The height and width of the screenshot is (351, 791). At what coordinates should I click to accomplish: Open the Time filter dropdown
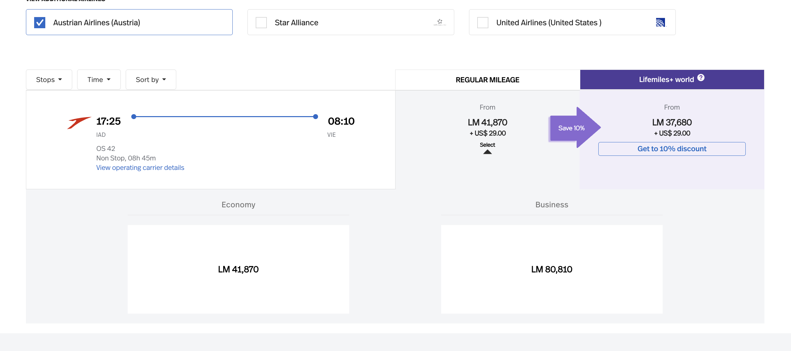pyautogui.click(x=99, y=80)
